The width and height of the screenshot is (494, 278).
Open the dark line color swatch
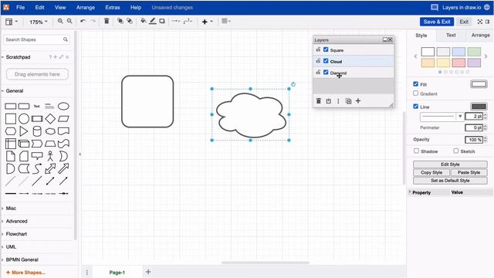[x=479, y=107]
